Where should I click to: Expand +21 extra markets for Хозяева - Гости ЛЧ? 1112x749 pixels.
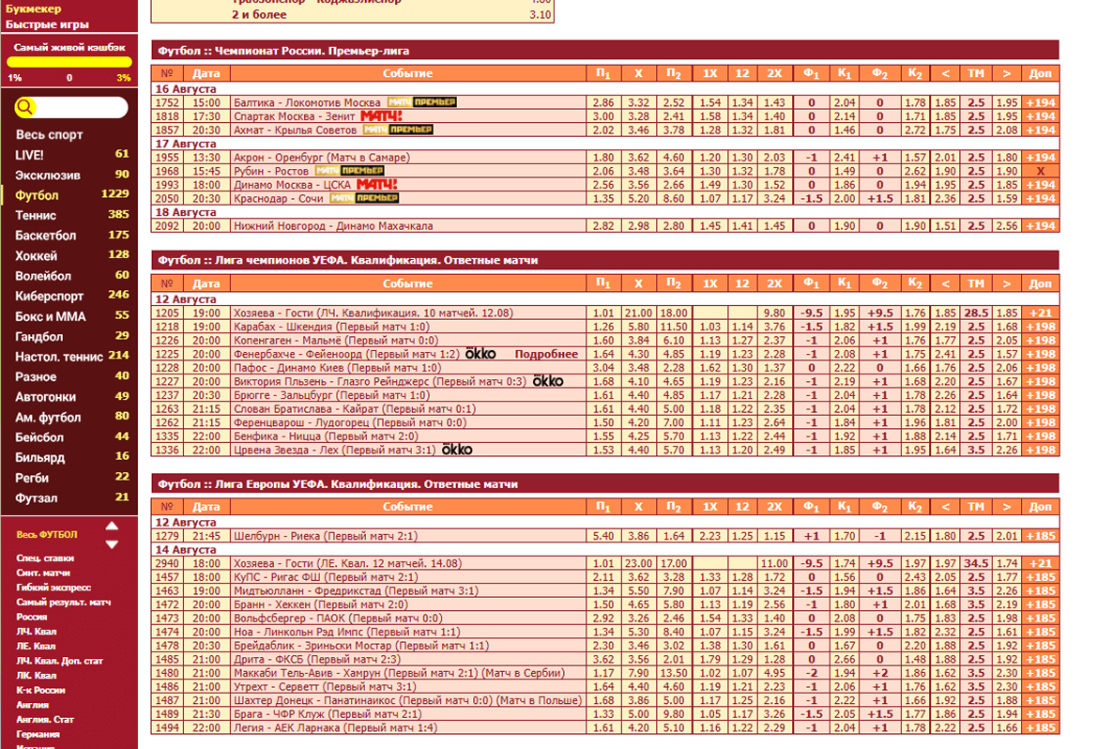click(1040, 313)
